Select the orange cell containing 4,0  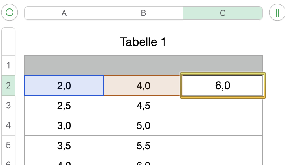[143, 86]
